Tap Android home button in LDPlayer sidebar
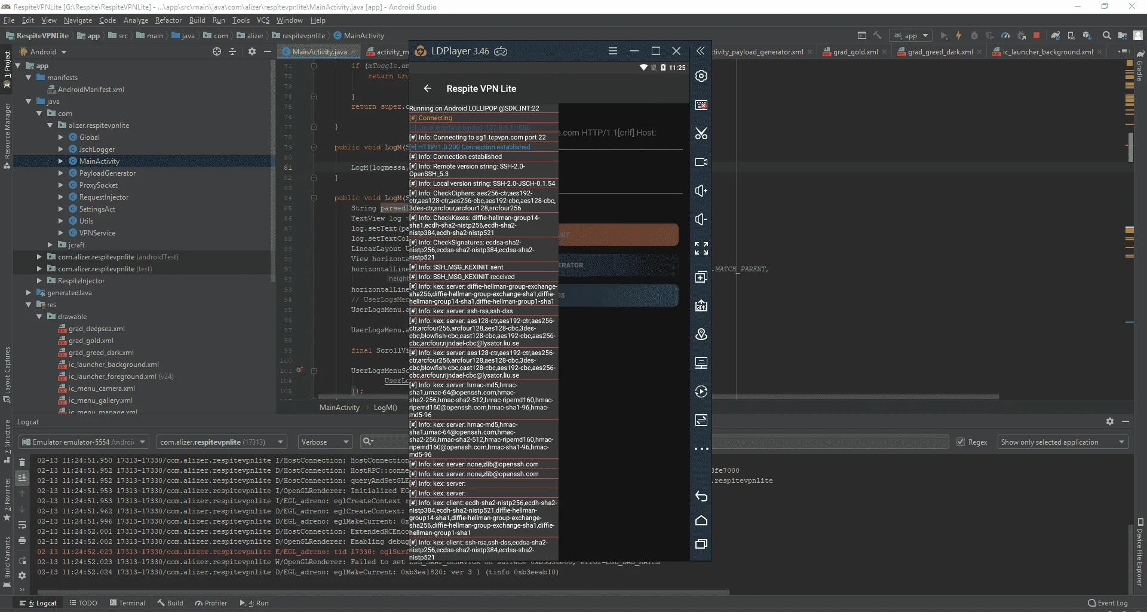The height and width of the screenshot is (612, 1147). 701,521
